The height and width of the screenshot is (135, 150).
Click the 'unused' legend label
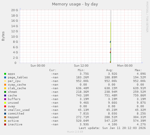point(13,103)
